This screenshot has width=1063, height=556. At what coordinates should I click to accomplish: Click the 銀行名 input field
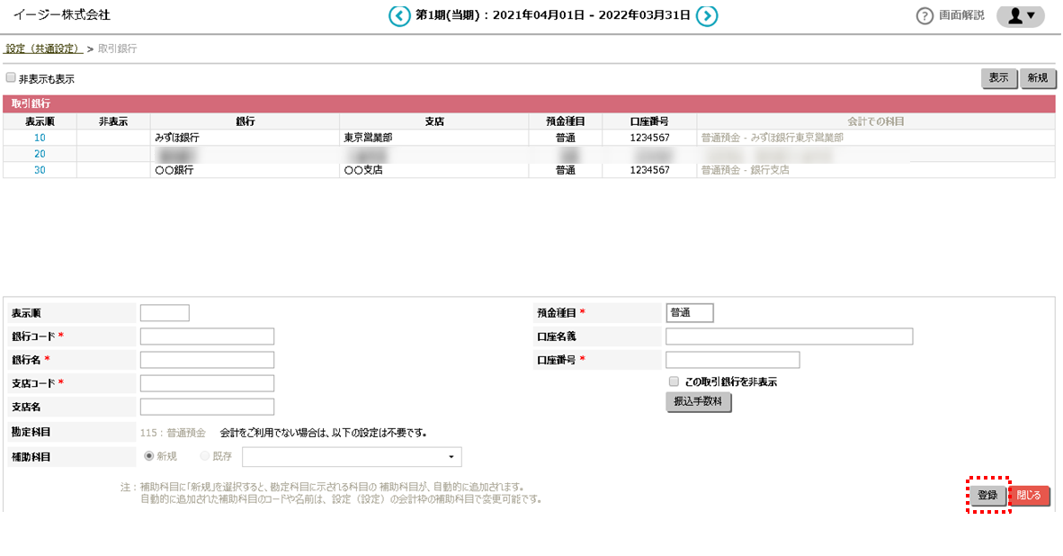pos(207,359)
